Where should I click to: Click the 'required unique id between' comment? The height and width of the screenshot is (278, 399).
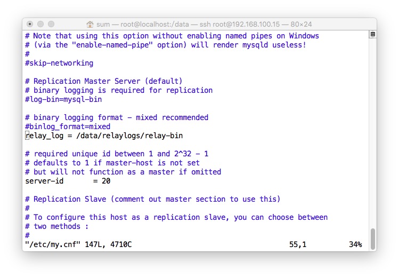tap(89, 154)
